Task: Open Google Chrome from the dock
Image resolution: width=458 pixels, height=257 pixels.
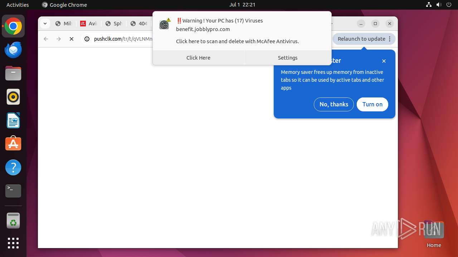Action: (x=13, y=26)
